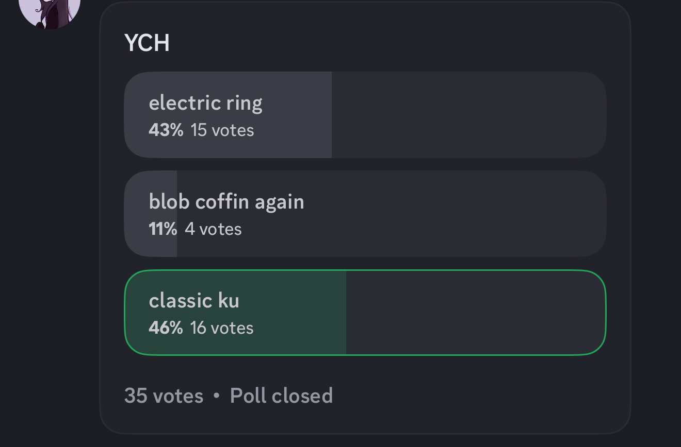Click the user avatar above the poll
The height and width of the screenshot is (447, 681).
[50, 10]
